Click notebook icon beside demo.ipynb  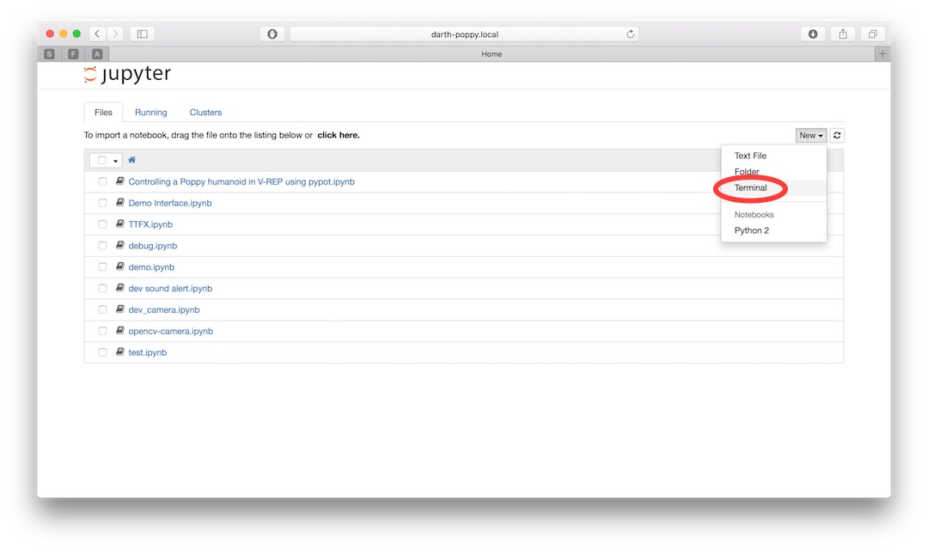pyautogui.click(x=119, y=266)
